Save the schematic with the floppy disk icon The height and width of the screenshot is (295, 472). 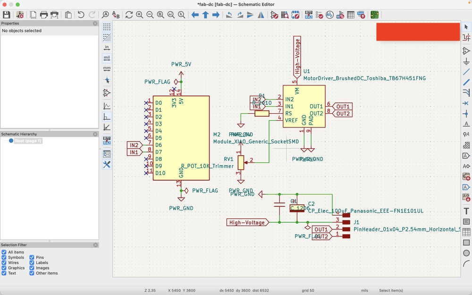click(7, 15)
